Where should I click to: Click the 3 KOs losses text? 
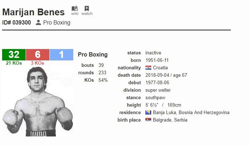tap(37, 63)
